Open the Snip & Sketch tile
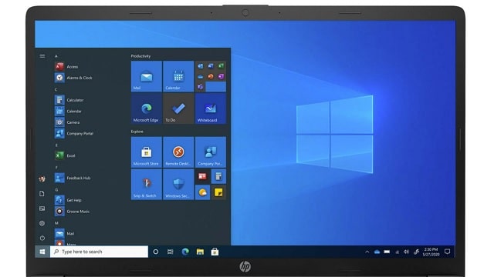The height and width of the screenshot is (277, 494). coord(147,185)
